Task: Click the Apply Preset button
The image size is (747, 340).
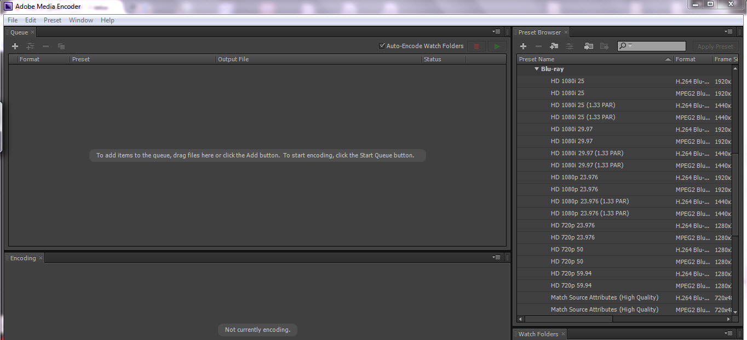Action: tap(715, 46)
